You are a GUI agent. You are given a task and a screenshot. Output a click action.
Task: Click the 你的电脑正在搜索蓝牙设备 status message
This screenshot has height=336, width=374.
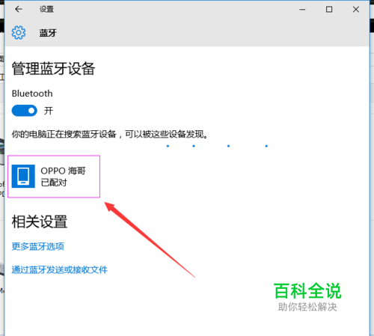tap(110, 134)
